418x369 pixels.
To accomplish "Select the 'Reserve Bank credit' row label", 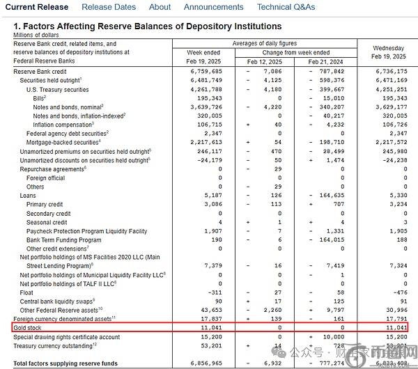I will (x=40, y=72).
